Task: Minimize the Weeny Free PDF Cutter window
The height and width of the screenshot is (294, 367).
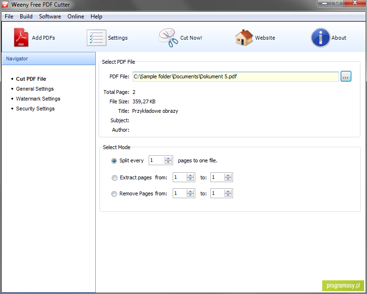Action: [x=325, y=3]
